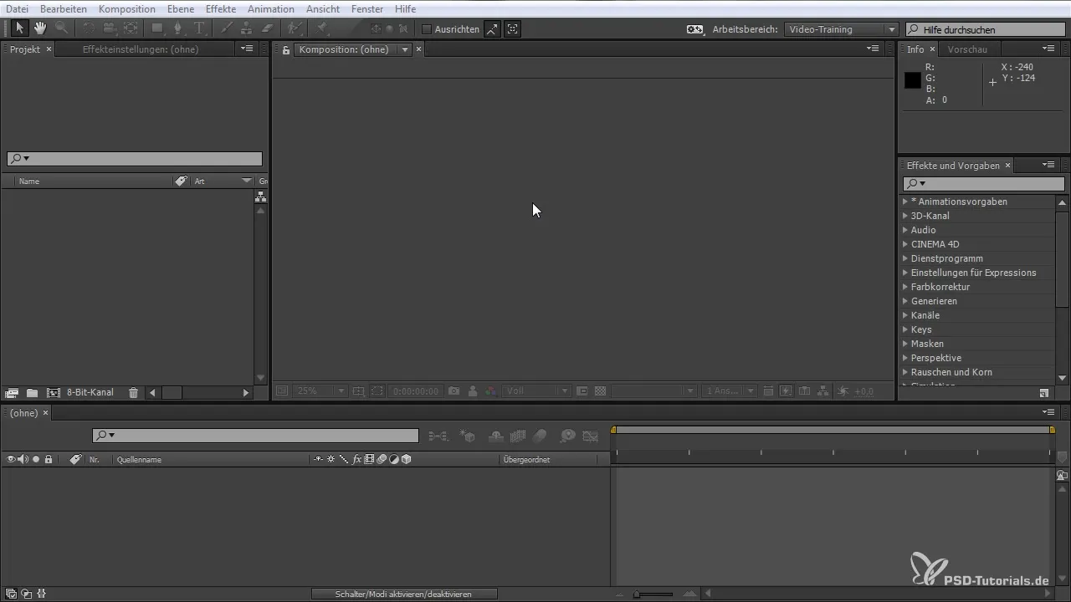This screenshot has height=602, width=1071.
Task: Select the Pan Behind anchor point tool
Action: pyautogui.click(x=131, y=28)
